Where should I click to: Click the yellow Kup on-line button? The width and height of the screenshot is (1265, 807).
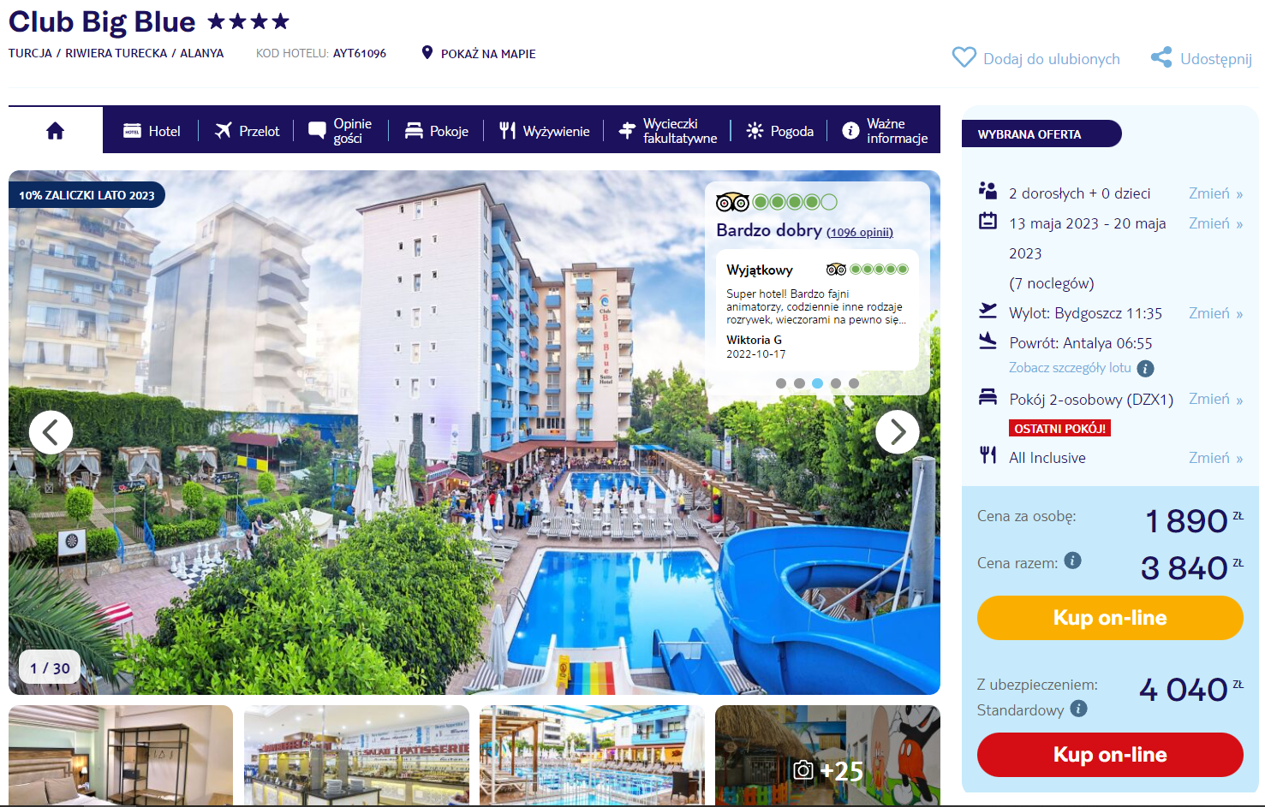(x=1110, y=618)
